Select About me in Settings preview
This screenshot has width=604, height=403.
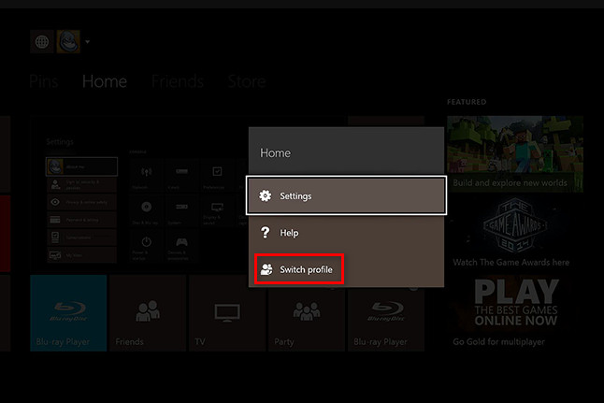tap(81, 166)
